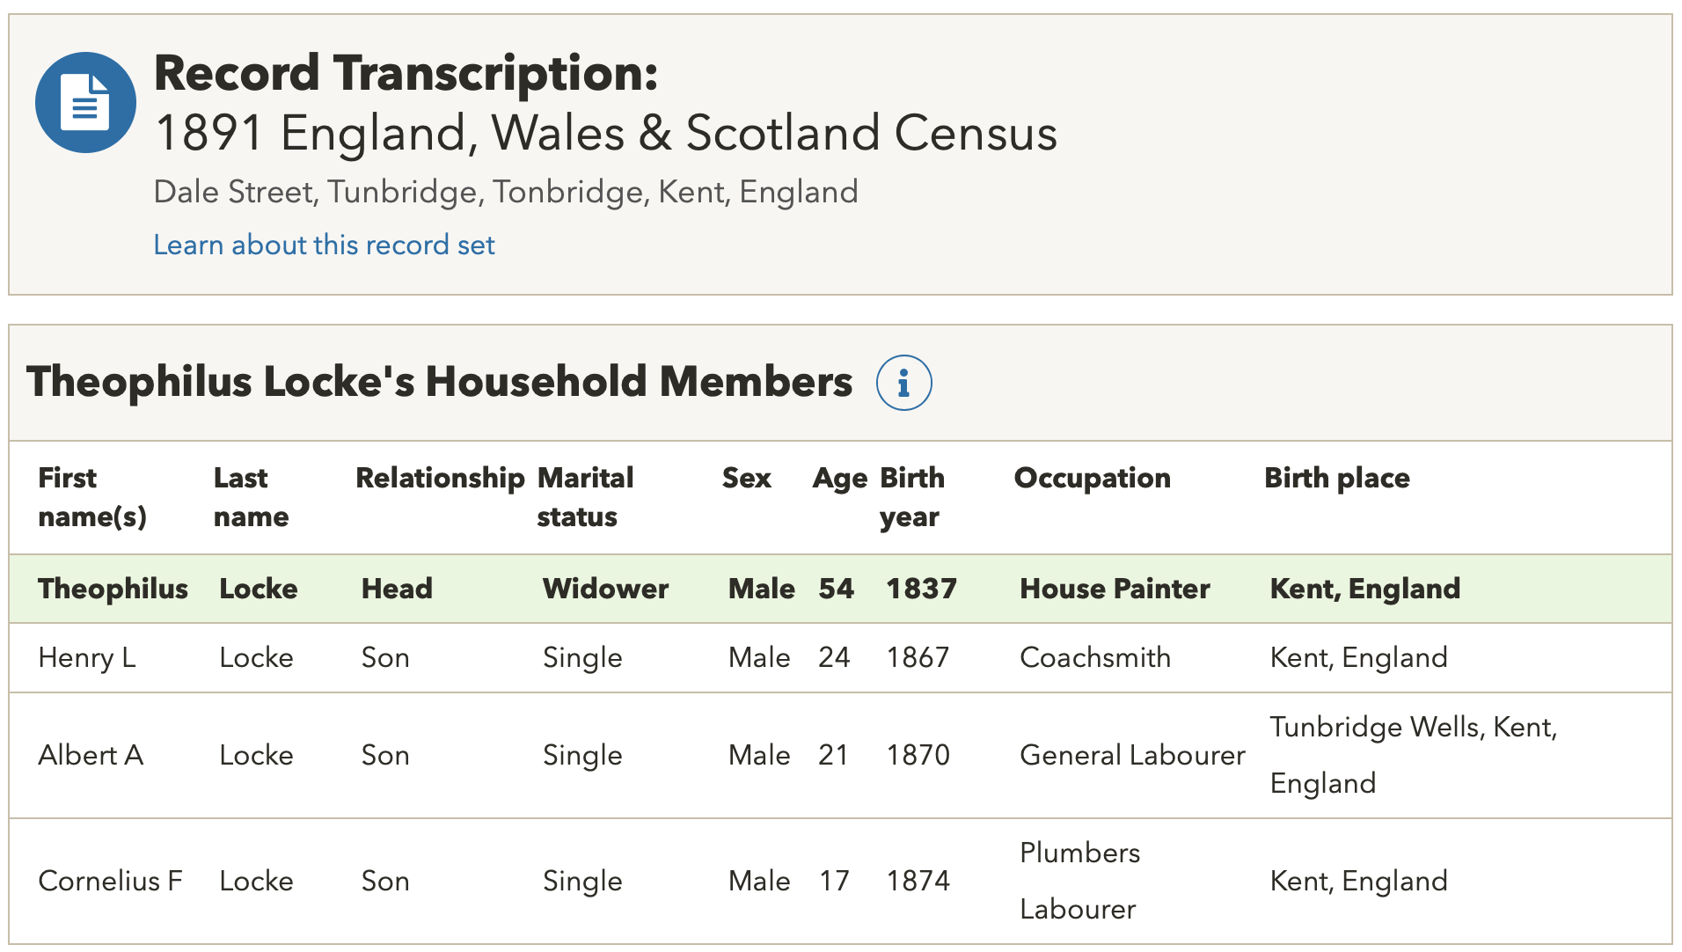This screenshot has width=1682, height=952.
Task: Select Henry L first name cell
Action: click(87, 658)
